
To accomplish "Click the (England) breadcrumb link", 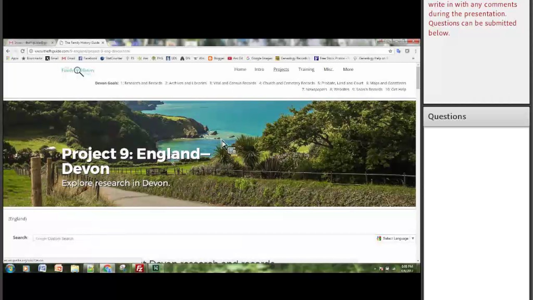I will (x=17, y=219).
